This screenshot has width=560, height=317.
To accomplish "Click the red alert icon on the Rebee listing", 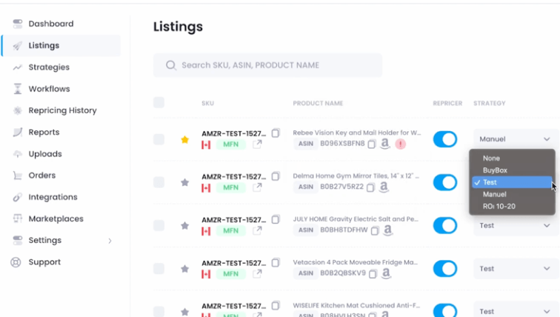I will pyautogui.click(x=401, y=144).
